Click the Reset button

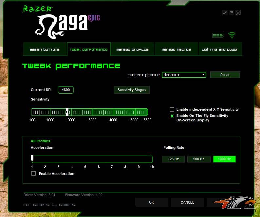point(225,75)
